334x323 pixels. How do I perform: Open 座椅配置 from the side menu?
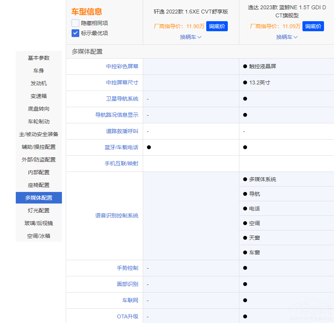click(x=38, y=185)
